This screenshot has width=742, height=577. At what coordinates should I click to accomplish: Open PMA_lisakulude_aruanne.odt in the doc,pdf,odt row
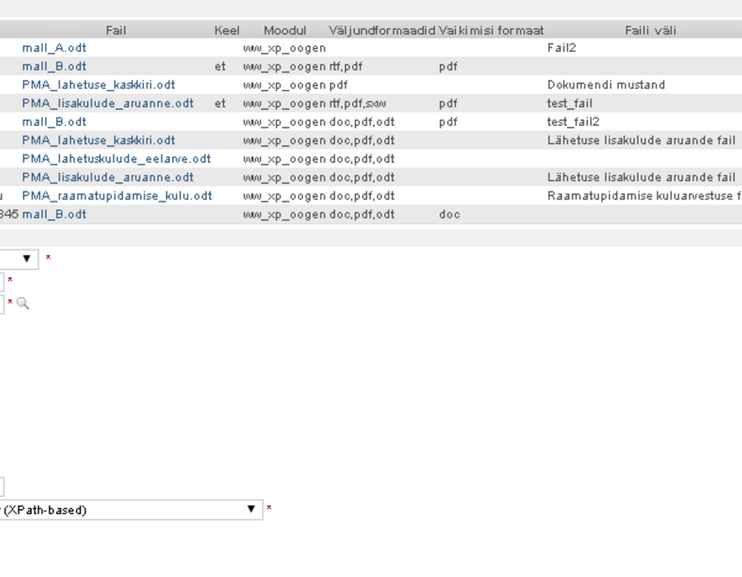pos(108,177)
